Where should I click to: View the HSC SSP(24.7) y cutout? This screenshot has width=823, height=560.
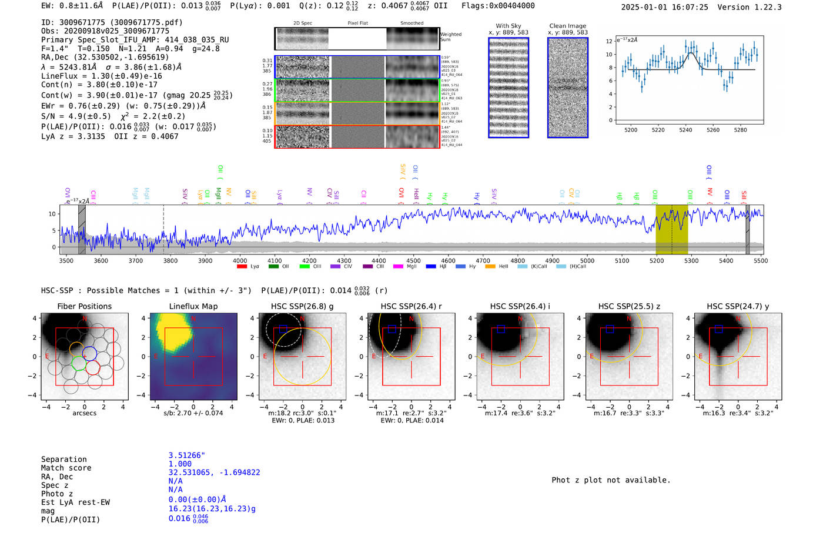point(738,357)
